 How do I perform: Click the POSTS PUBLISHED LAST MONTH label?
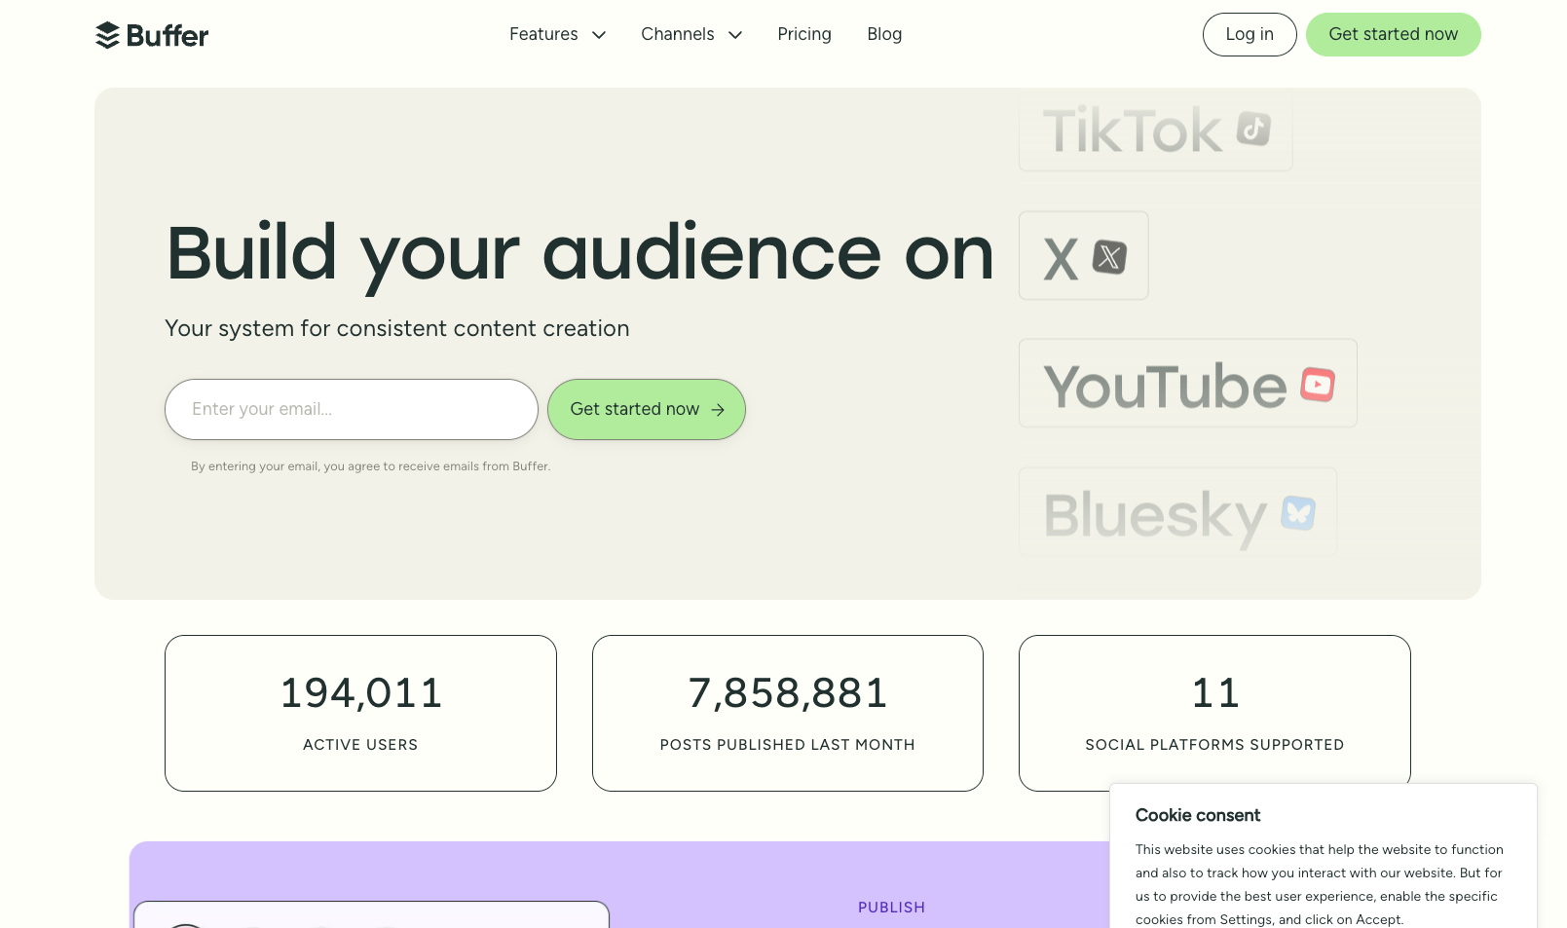pyautogui.click(x=788, y=745)
